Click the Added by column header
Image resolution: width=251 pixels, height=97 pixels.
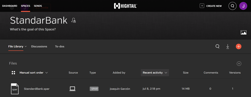point(119,73)
